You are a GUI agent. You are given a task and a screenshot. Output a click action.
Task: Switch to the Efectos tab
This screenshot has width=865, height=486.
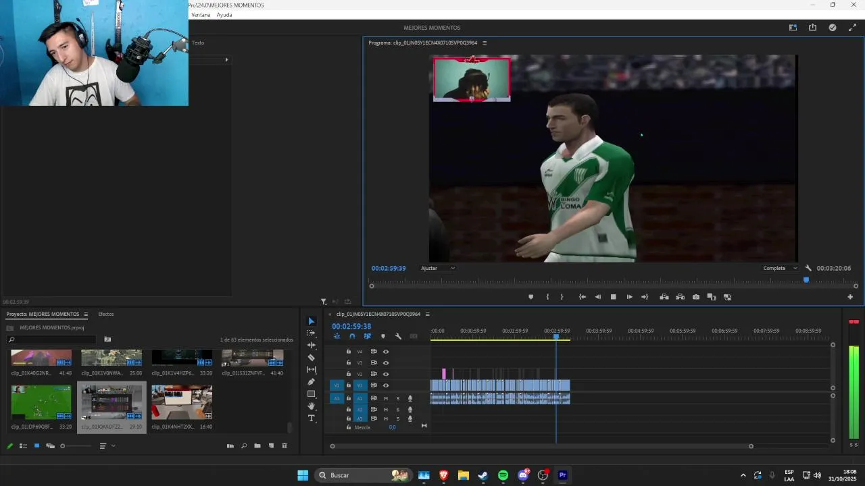point(106,315)
